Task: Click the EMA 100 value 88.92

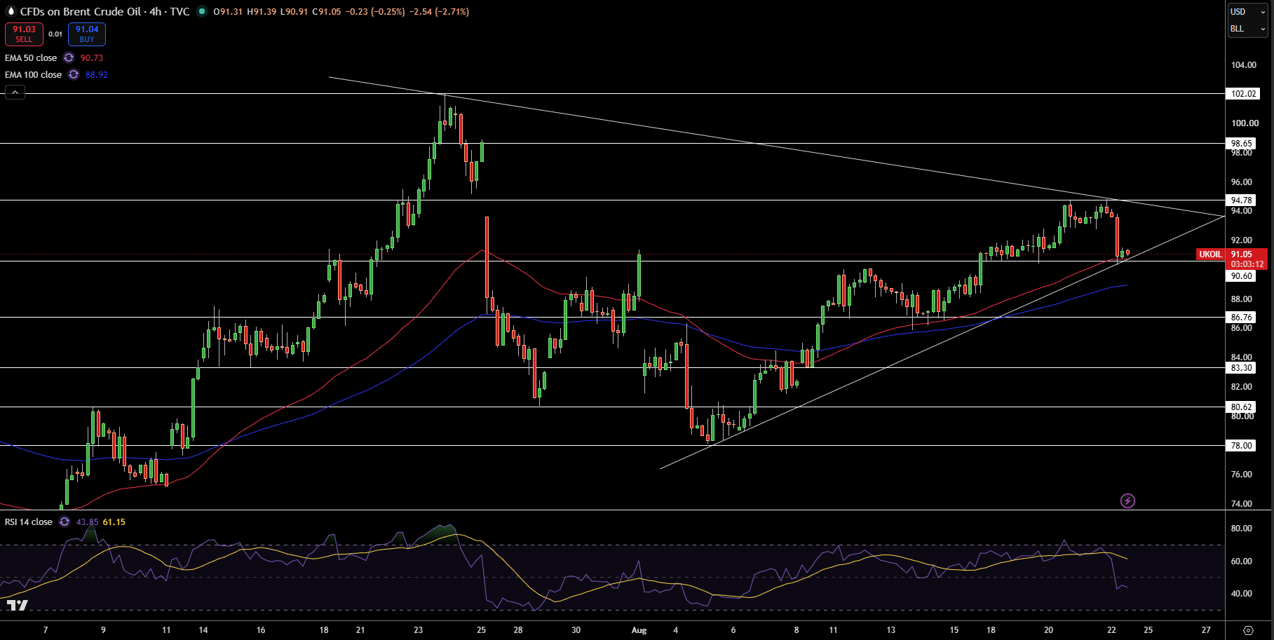Action: (97, 75)
